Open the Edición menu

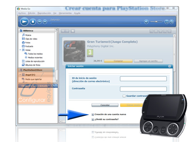(x=32, y=13)
